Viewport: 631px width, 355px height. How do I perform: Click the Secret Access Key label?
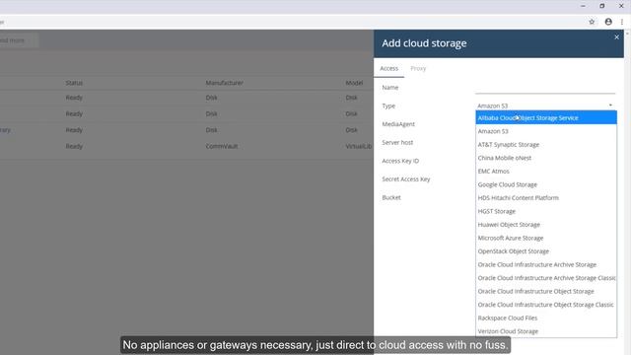point(406,179)
